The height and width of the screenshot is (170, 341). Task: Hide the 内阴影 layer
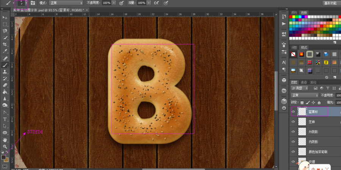pyautogui.click(x=293, y=142)
